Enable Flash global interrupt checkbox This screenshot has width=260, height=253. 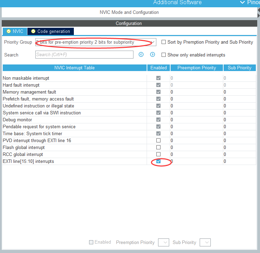(x=158, y=147)
